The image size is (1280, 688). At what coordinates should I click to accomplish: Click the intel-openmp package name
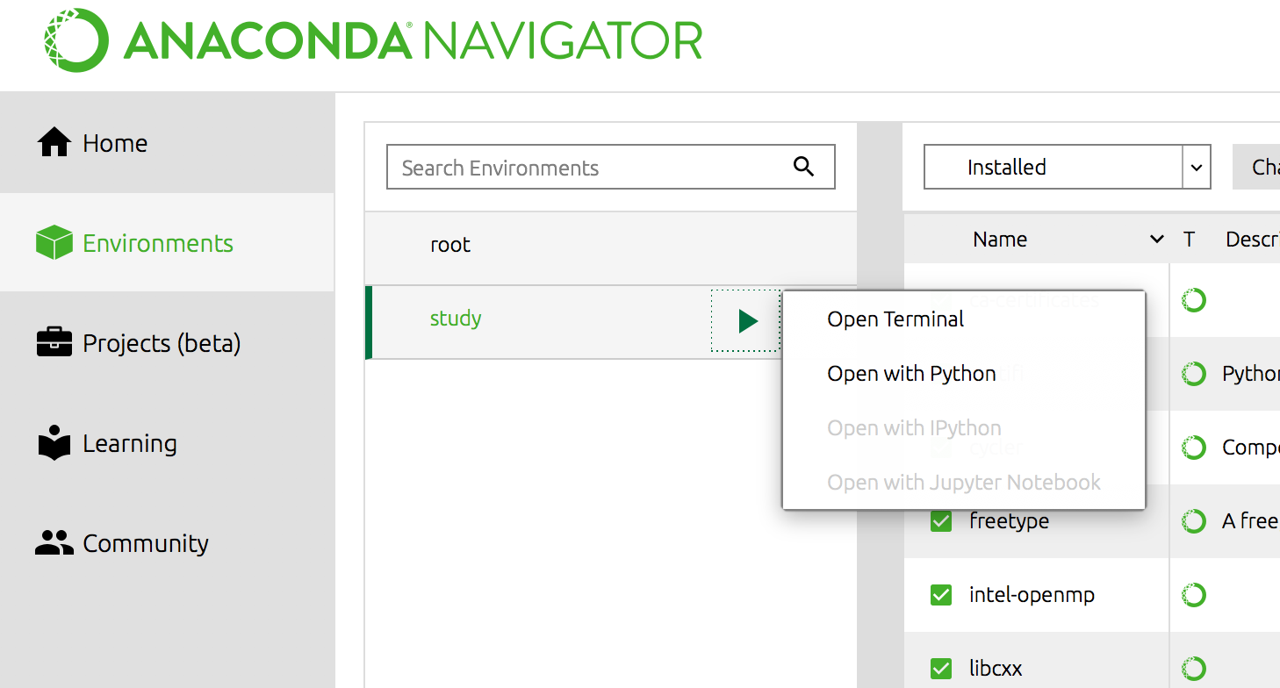tap(1032, 595)
